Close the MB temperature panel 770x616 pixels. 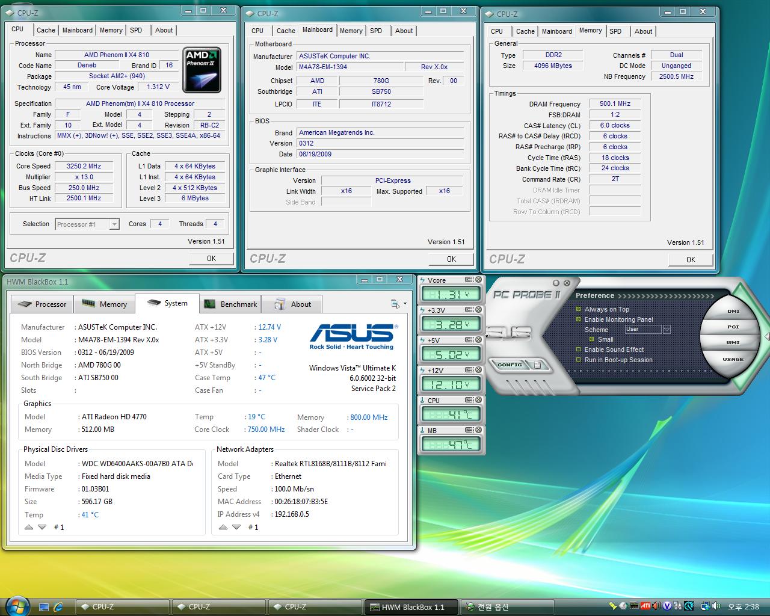479,430
